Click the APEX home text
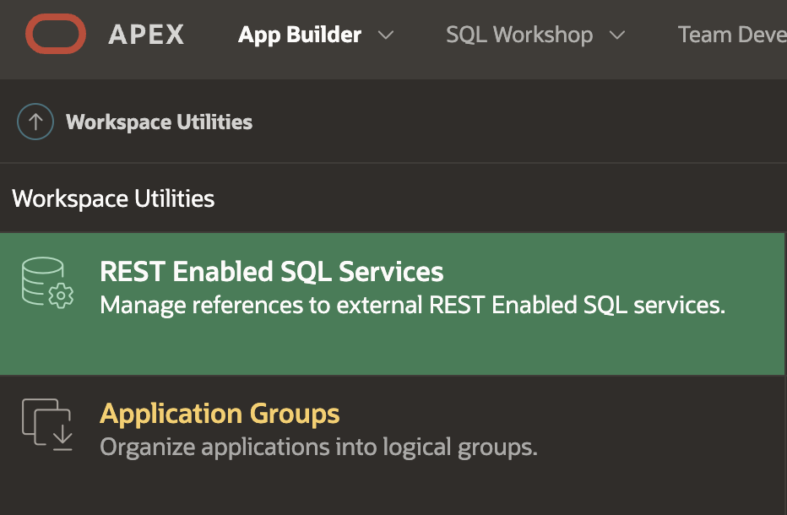 point(146,35)
